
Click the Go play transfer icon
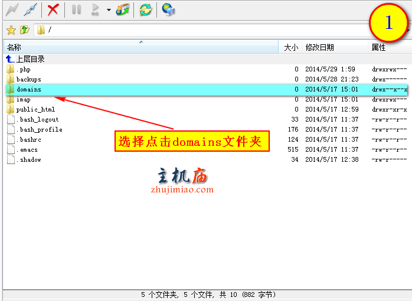[96, 9]
